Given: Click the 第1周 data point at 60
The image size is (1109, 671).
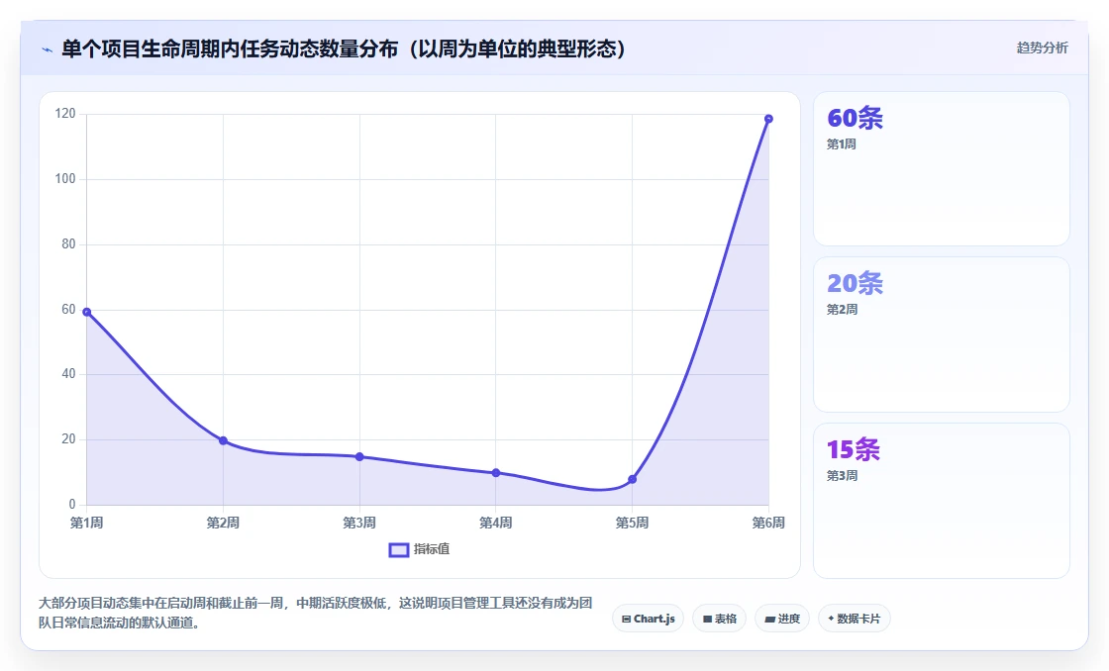Looking at the screenshot, I should click(87, 312).
